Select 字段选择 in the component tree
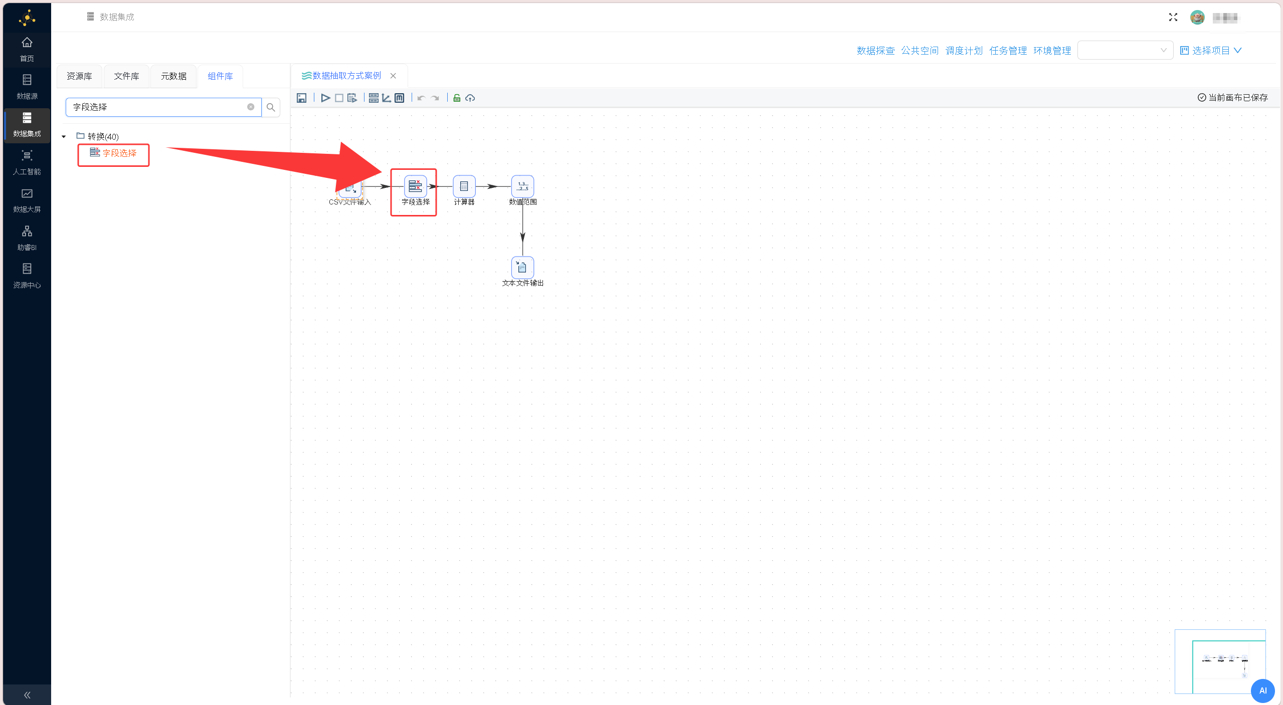This screenshot has height=705, width=1283. (113, 153)
